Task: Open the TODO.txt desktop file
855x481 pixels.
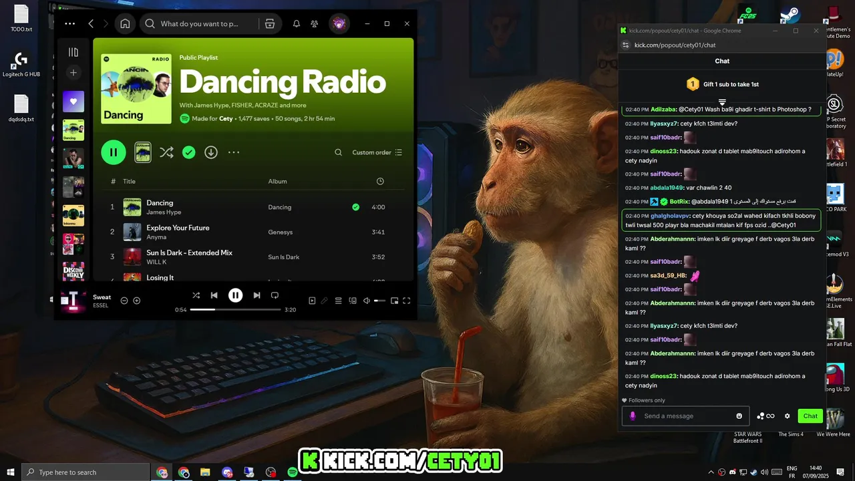Action: [21, 19]
